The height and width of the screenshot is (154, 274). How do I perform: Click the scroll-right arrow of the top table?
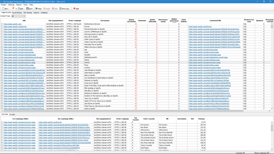click(269, 111)
